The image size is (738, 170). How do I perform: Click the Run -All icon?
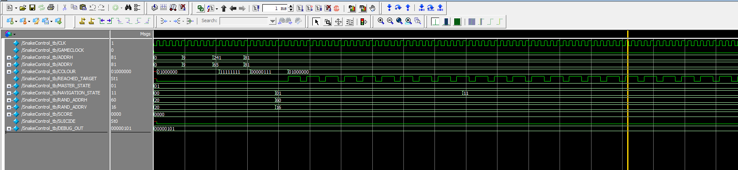click(x=319, y=8)
